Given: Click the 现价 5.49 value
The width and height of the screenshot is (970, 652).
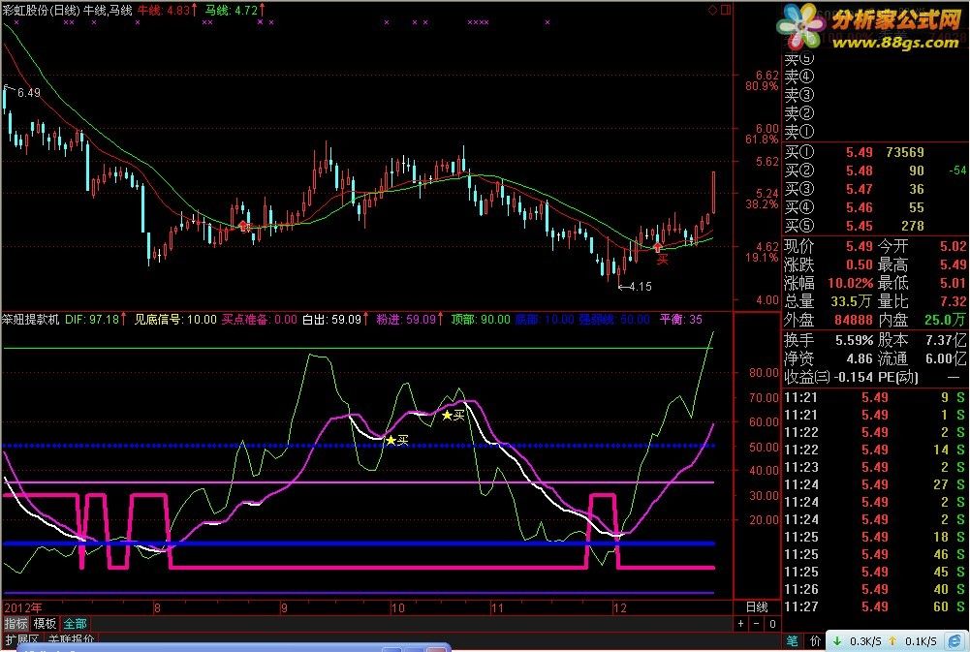Looking at the screenshot, I should coord(860,246).
